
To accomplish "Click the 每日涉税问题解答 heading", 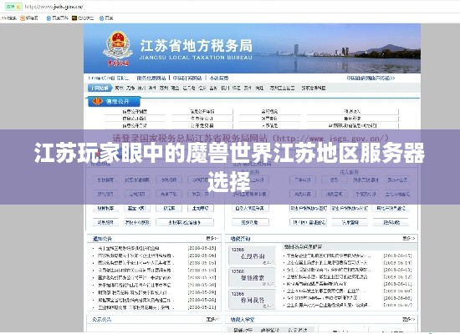I will [303, 246].
